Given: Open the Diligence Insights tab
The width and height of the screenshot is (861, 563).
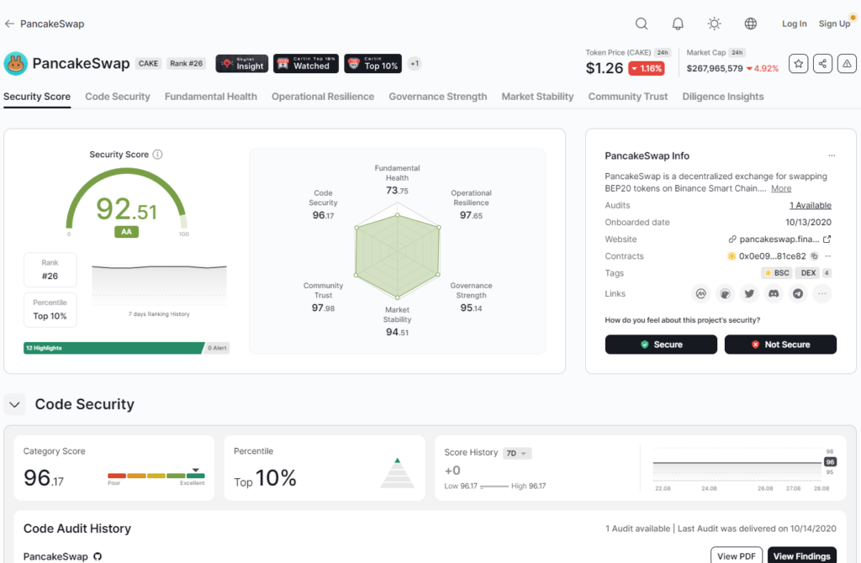Looking at the screenshot, I should (723, 97).
